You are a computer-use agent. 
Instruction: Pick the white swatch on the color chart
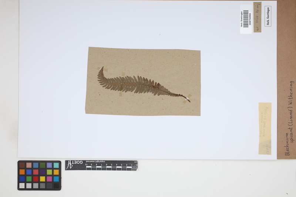(x=22, y=186)
